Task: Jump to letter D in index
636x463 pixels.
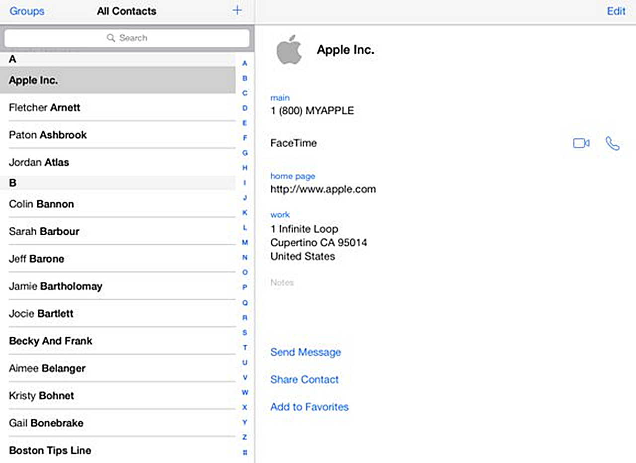Action: (x=244, y=108)
